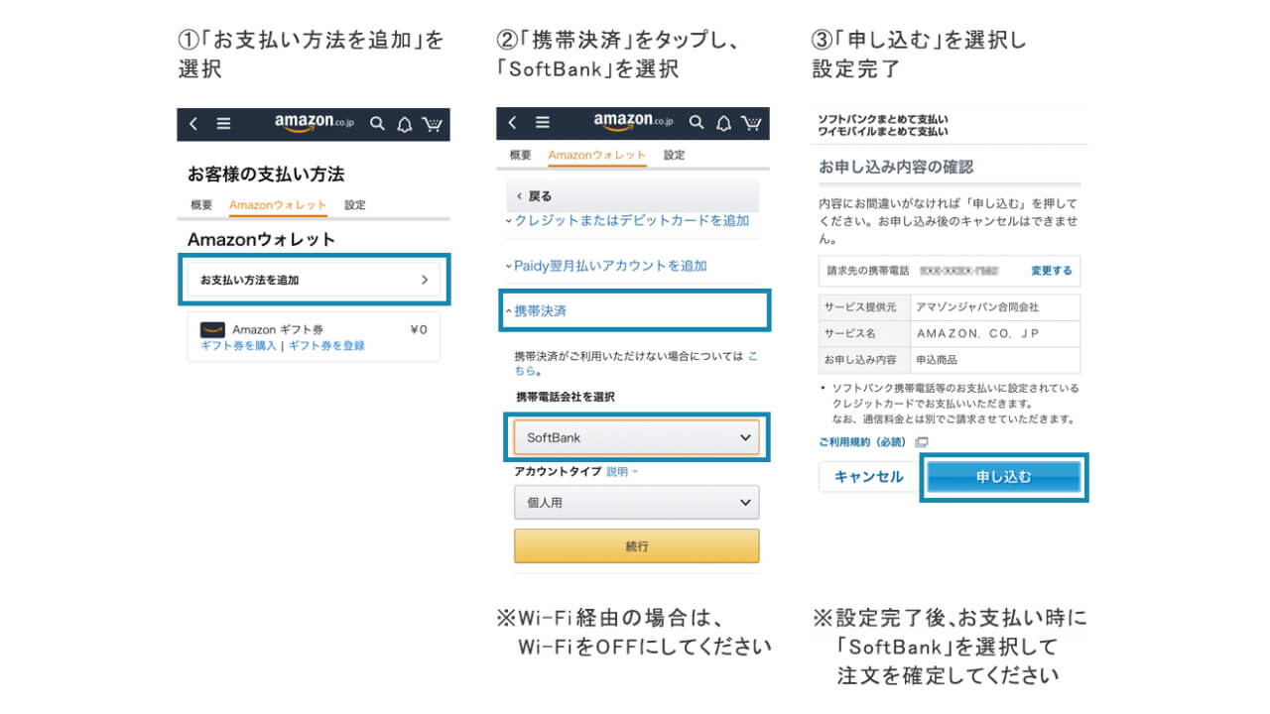Click the notification bell in step 2 header
This screenshot has width=1270, height=714.
[x=724, y=123]
